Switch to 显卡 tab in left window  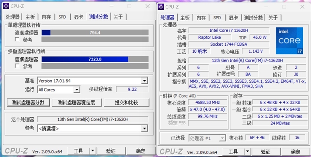coord(79,17)
